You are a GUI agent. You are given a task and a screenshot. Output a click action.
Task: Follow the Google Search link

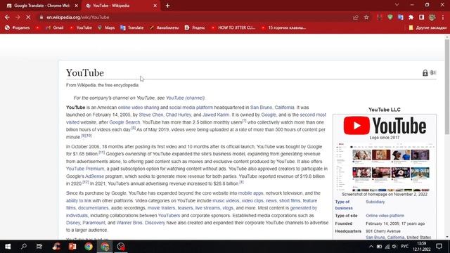pos(124,122)
